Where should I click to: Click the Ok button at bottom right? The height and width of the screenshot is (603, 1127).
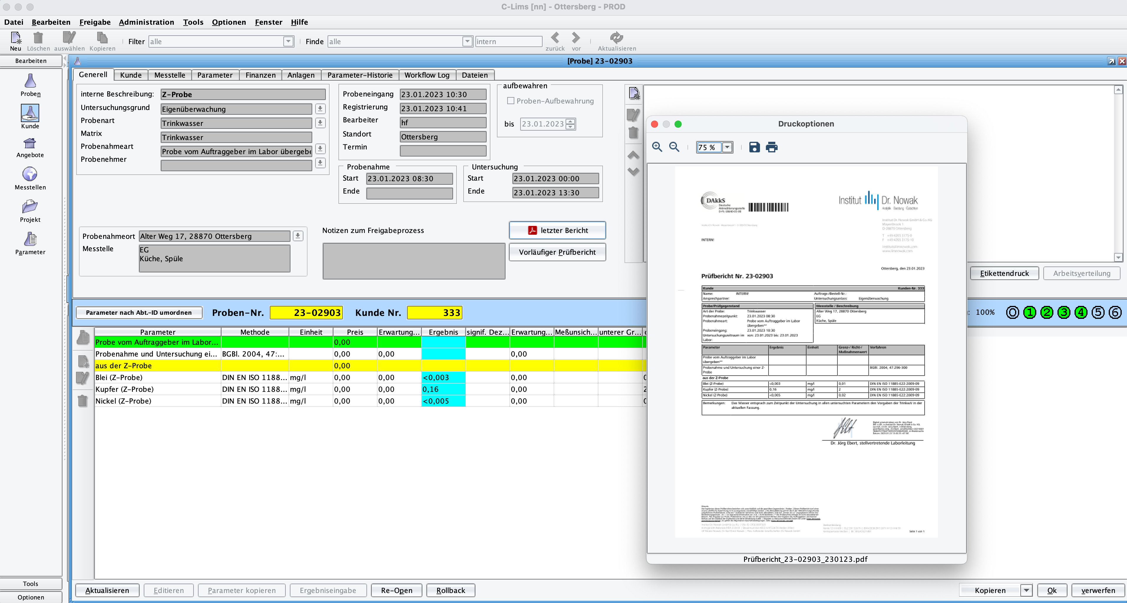1052,590
